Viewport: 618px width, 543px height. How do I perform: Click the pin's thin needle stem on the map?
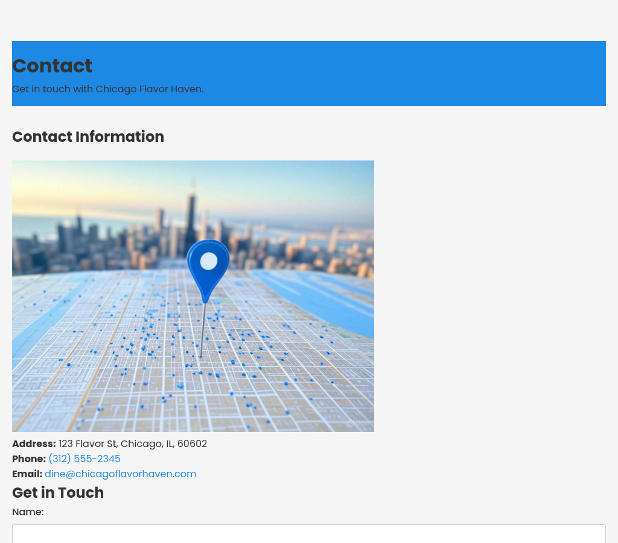point(203,332)
